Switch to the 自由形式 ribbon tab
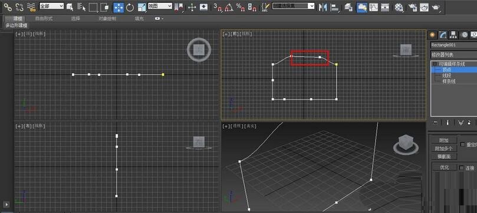 [x=44, y=18]
